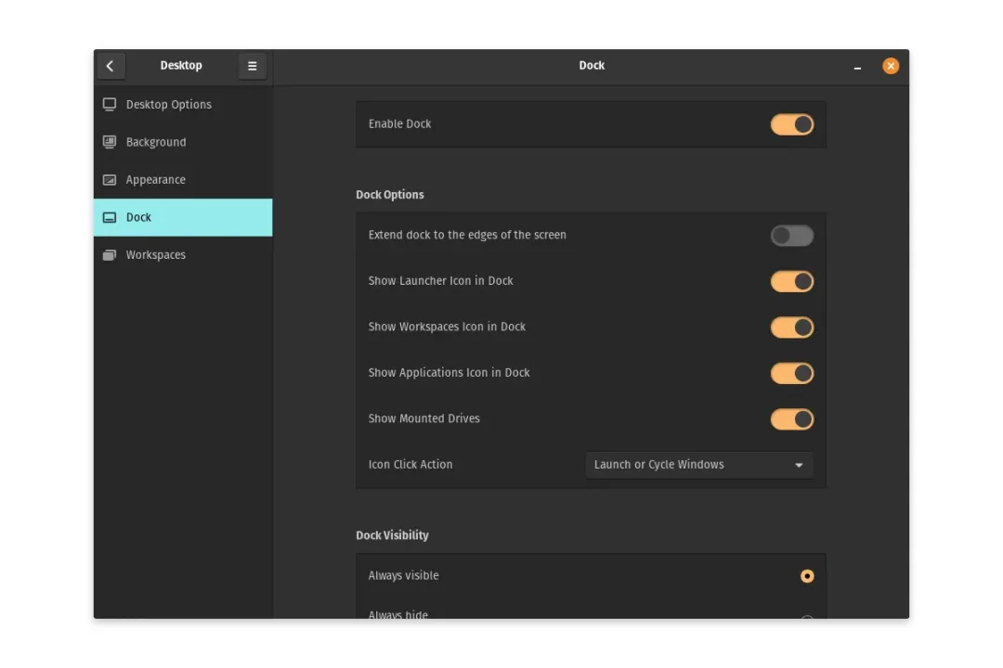Toggle Show Applications Icon in Dock

(x=792, y=373)
